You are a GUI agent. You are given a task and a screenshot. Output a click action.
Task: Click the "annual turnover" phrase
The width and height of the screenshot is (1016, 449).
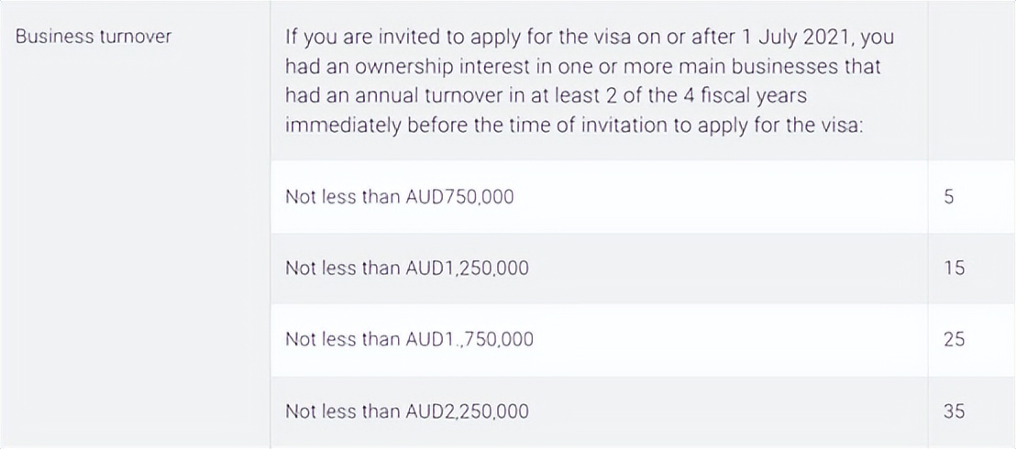pos(399,95)
